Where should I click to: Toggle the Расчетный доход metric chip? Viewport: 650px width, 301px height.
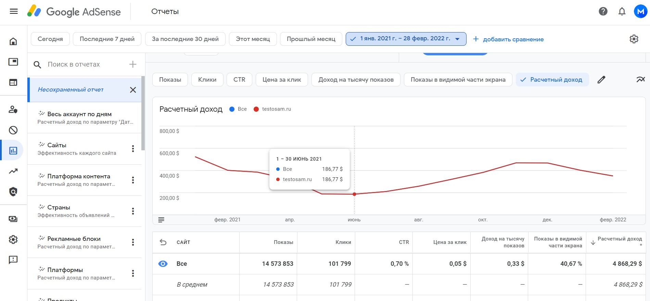552,80
